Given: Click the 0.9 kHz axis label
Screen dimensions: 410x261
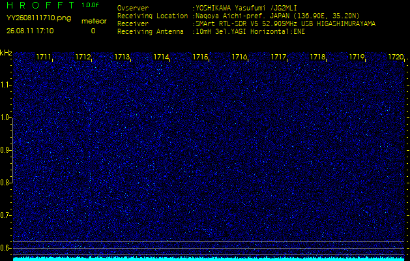Looking at the screenshot, I should coord(5,150).
